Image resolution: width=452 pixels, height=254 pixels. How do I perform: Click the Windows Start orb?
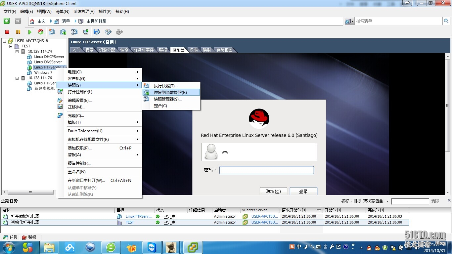point(9,247)
